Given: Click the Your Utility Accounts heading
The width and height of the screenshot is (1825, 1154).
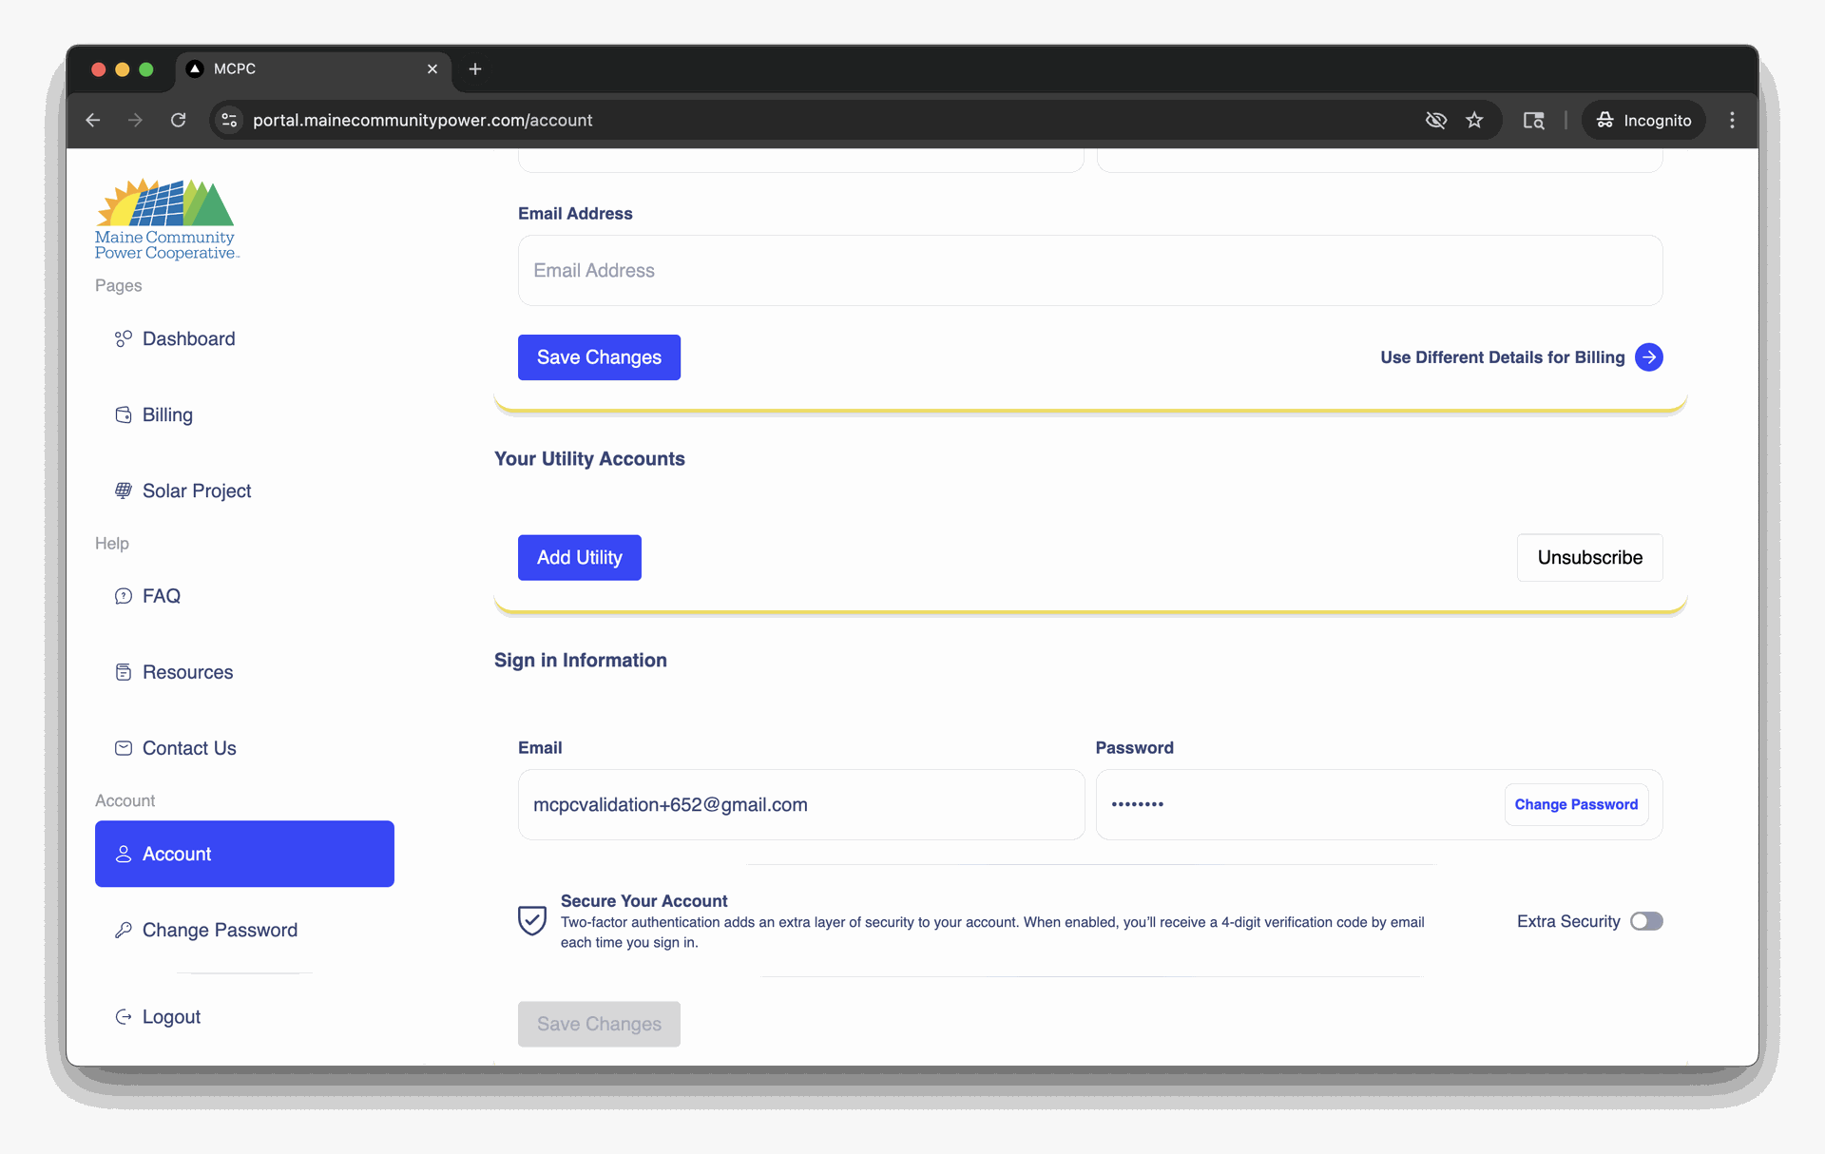Looking at the screenshot, I should point(589,458).
